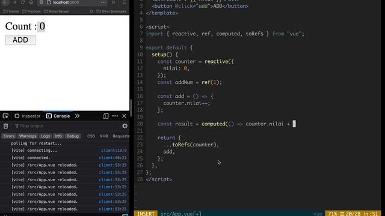This screenshot has height=216, width=385.
Task: Show more devtools tabs chevron
Action: [78, 116]
